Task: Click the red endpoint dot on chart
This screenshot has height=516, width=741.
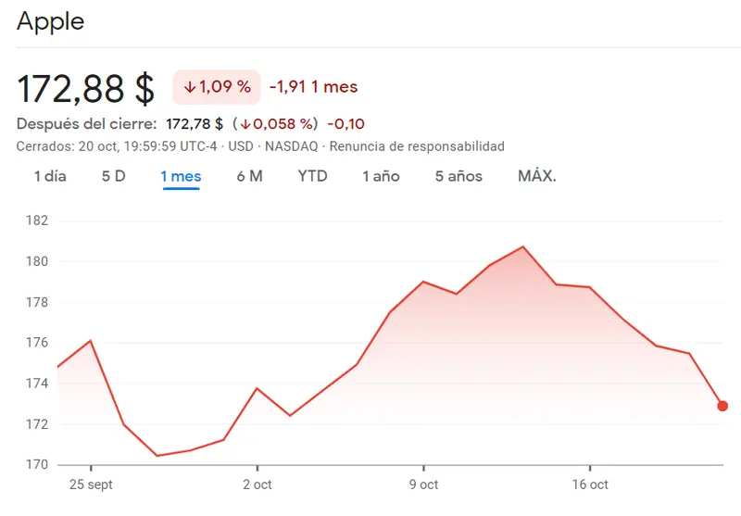Action: (722, 406)
